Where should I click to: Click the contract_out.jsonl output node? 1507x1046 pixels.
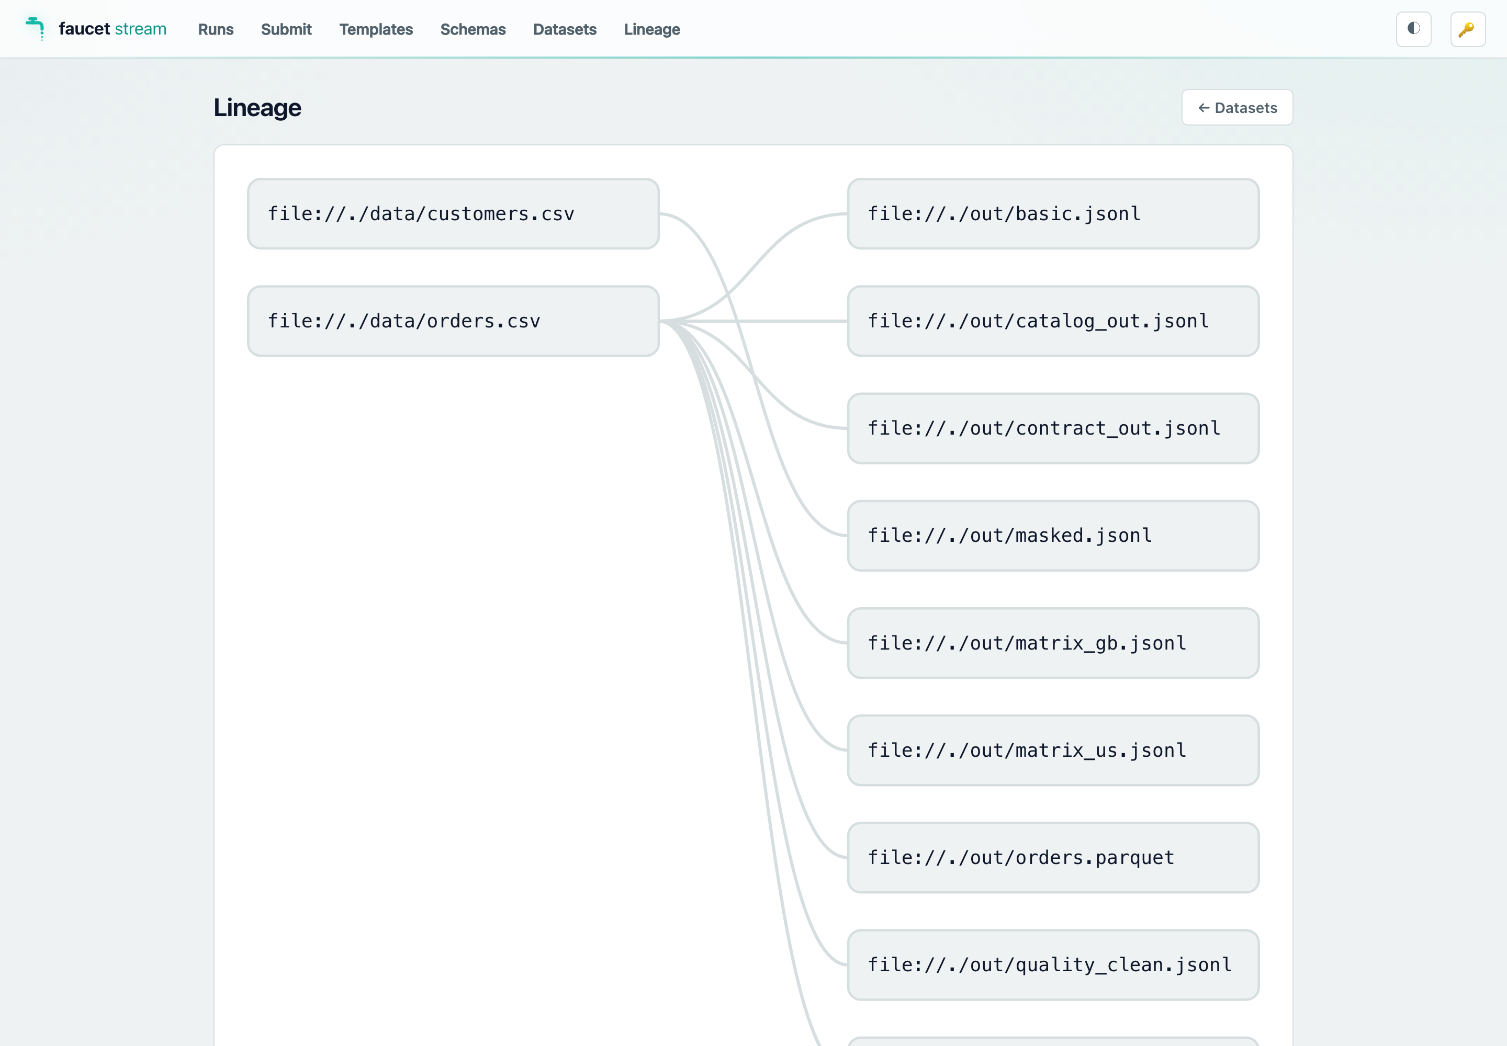click(x=1053, y=429)
